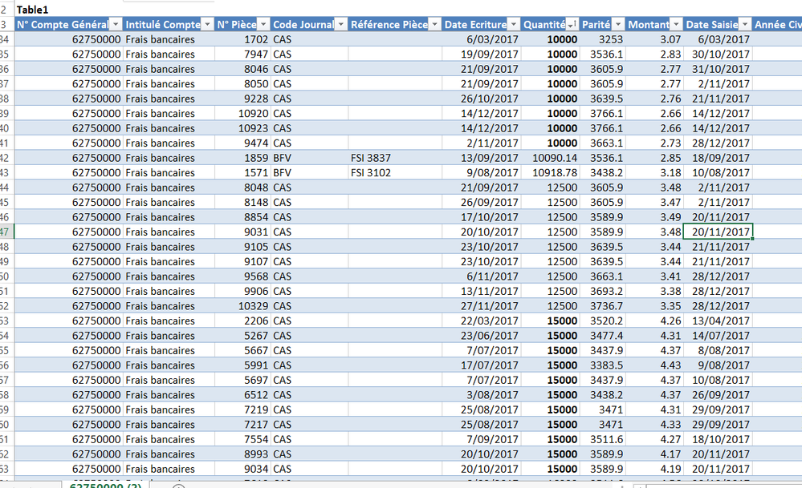Open the Code Journal filter button

point(340,25)
